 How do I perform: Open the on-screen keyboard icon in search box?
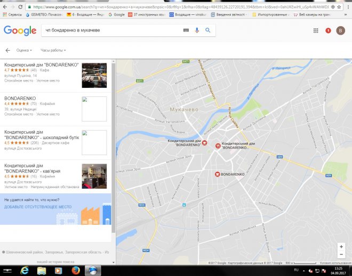point(186,30)
